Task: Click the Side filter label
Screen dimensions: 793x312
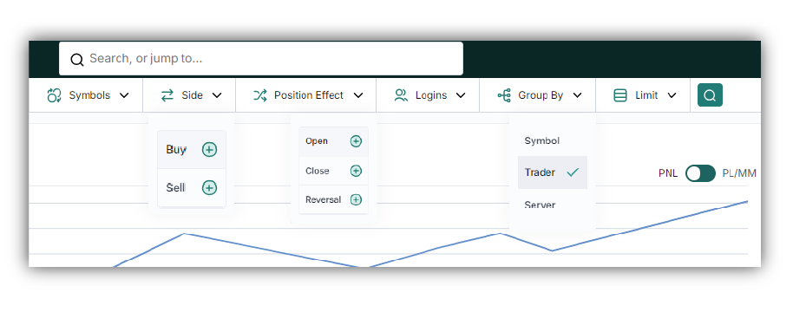Action: tap(193, 95)
